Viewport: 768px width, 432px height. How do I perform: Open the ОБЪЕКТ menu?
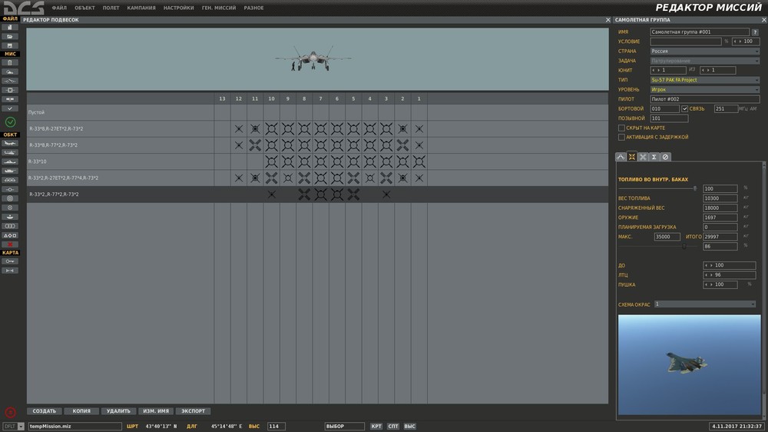[84, 8]
